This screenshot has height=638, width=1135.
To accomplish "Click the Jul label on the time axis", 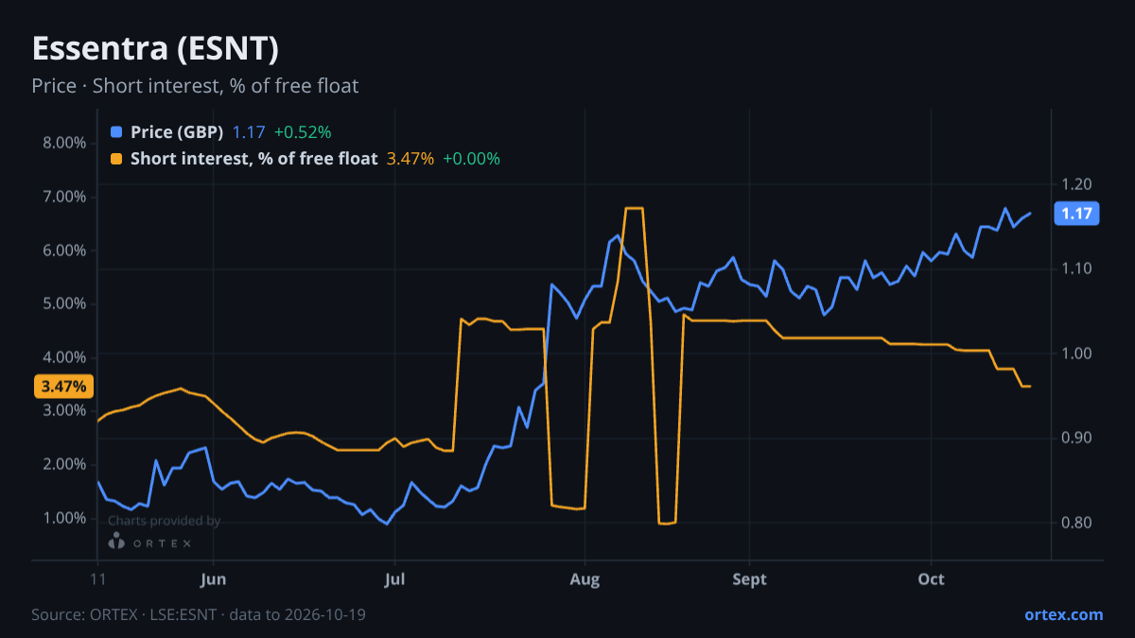I will click(x=395, y=578).
